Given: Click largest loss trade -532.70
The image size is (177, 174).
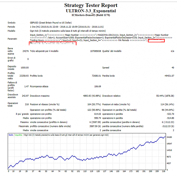Looking at the screenshot, I should (170, 114).
